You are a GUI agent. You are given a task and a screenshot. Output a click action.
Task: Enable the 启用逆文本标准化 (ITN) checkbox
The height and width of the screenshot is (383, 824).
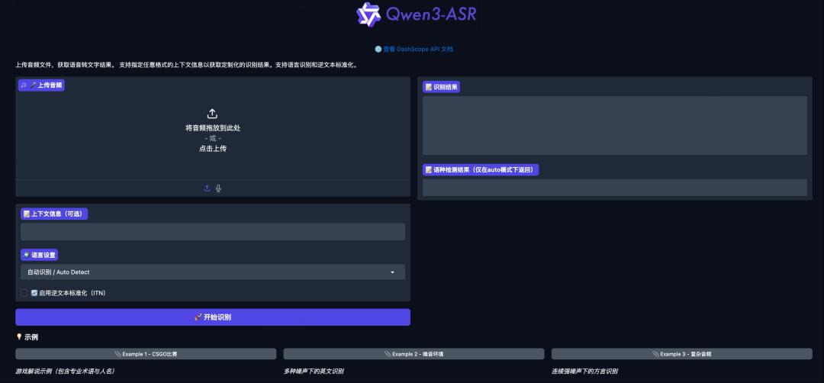tap(24, 293)
